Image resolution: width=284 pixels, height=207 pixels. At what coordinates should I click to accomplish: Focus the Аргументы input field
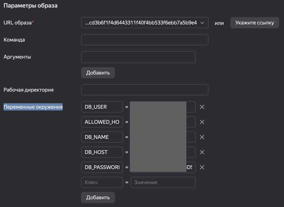[x=138, y=57]
